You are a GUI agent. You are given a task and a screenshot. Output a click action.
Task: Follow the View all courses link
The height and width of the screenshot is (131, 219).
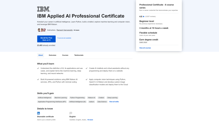145,48
